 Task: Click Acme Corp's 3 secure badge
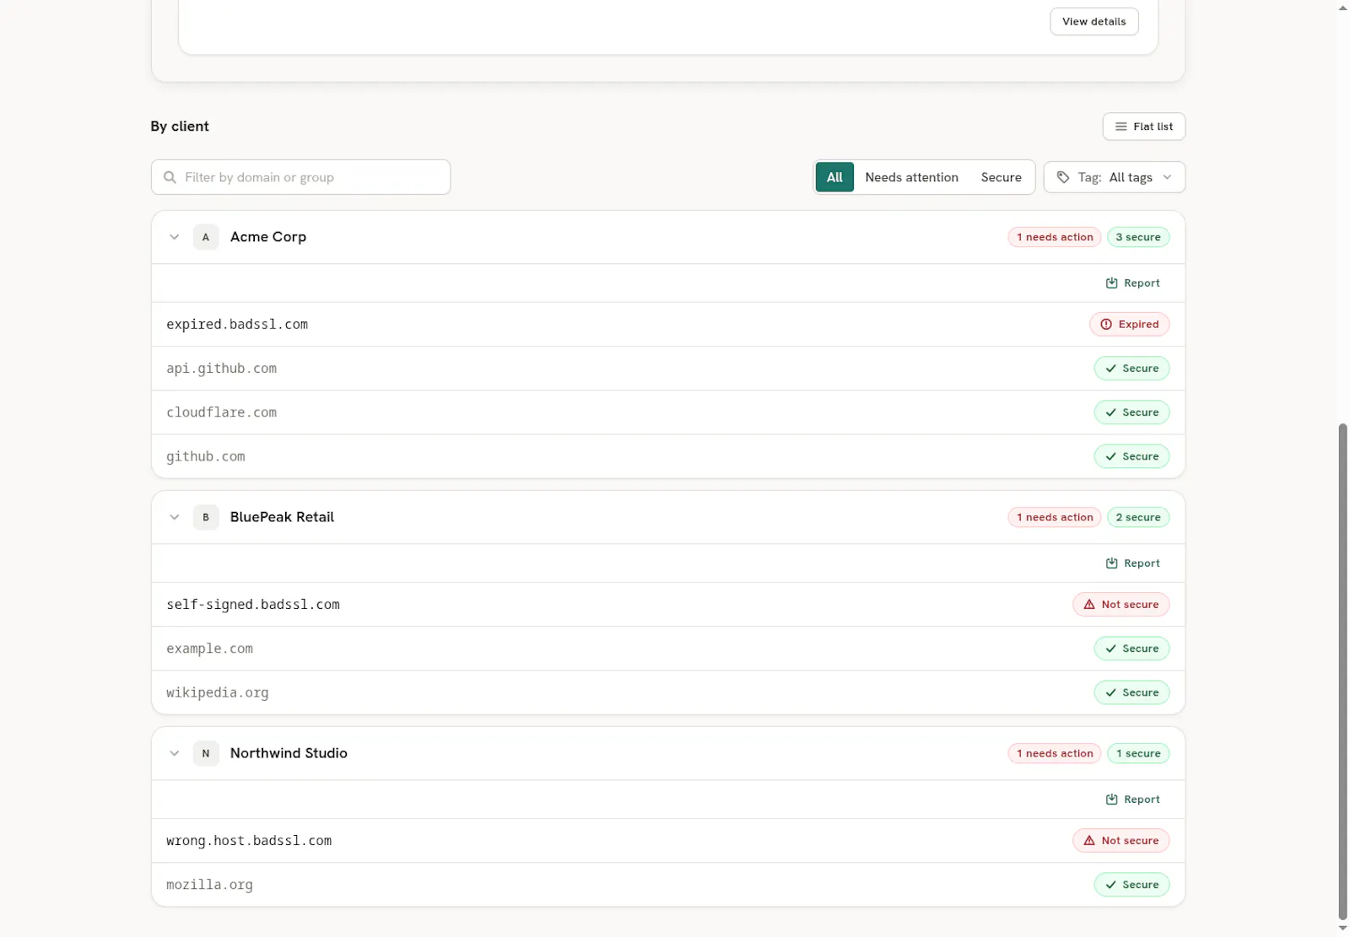tap(1137, 237)
